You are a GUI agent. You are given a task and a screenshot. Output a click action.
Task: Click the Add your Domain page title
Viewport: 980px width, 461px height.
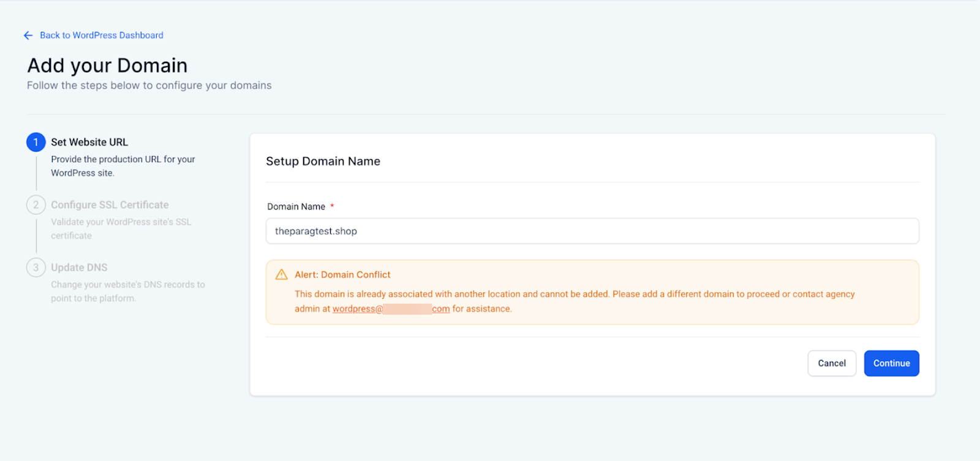point(107,66)
